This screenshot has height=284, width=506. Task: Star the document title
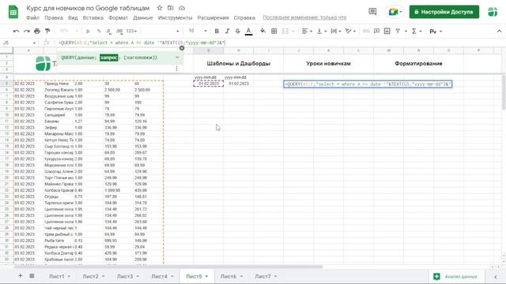pos(160,8)
